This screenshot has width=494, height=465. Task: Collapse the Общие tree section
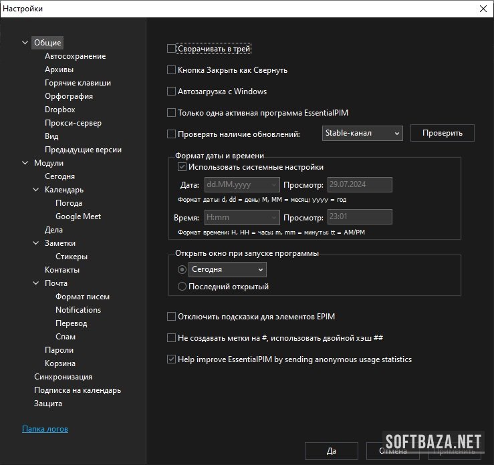(25, 43)
